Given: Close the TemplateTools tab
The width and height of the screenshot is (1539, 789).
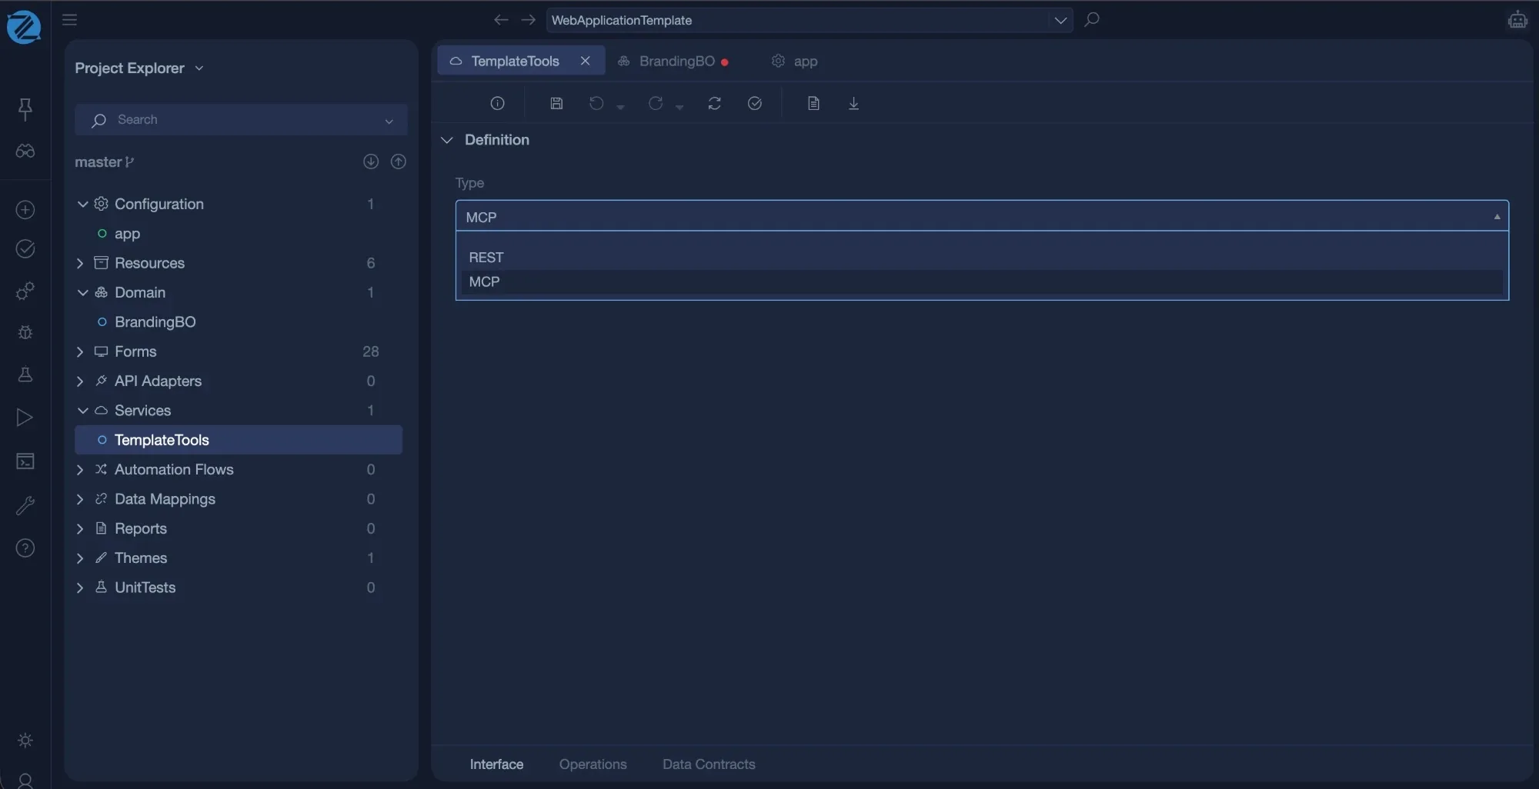Looking at the screenshot, I should click(x=586, y=61).
